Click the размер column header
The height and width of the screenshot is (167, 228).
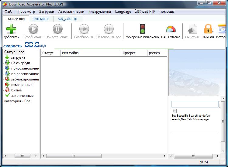pos(154,53)
